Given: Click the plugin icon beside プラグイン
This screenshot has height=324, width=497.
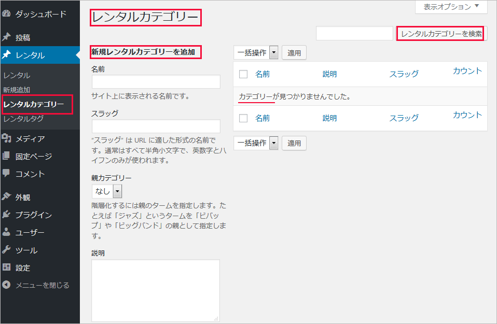Looking at the screenshot, I should click(7, 215).
